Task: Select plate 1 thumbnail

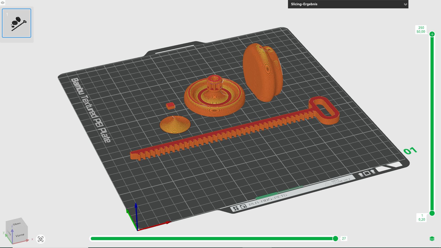Action: 17,23
